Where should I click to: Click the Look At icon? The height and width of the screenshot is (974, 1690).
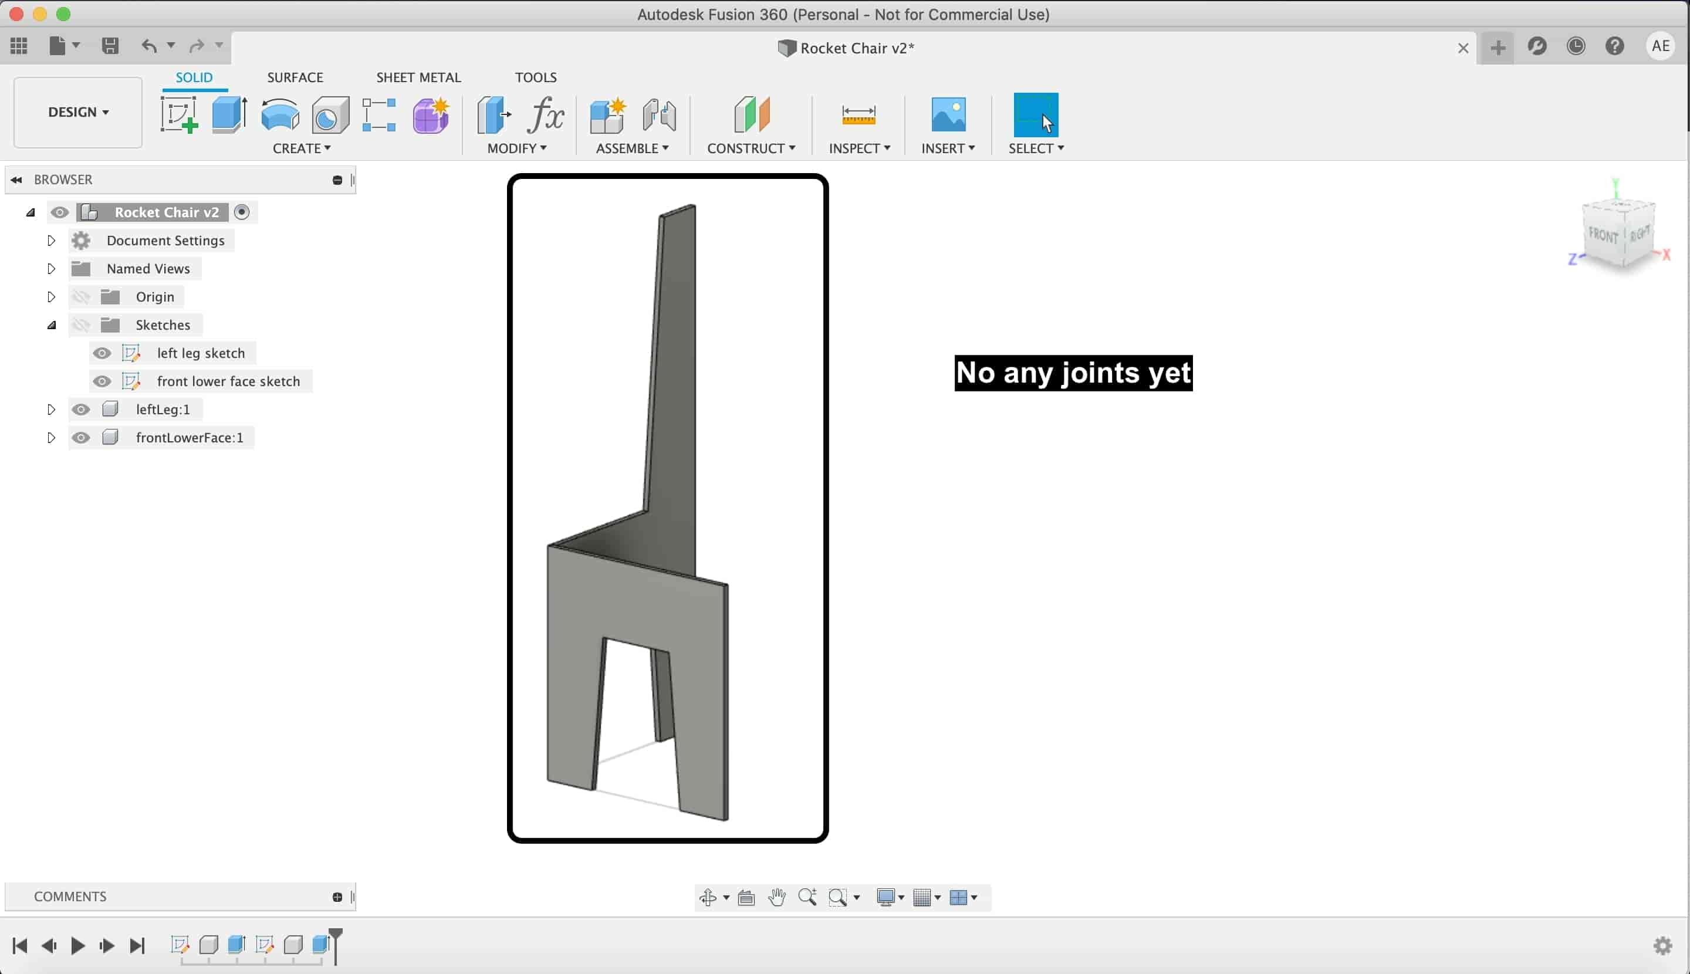pos(746,897)
